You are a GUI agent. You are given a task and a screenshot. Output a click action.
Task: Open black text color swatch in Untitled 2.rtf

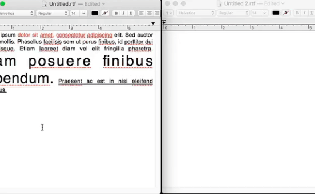(x=276, y=13)
